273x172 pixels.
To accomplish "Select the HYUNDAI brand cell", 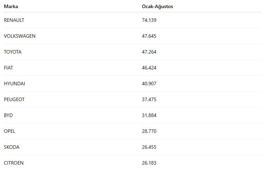I will (x=14, y=84).
